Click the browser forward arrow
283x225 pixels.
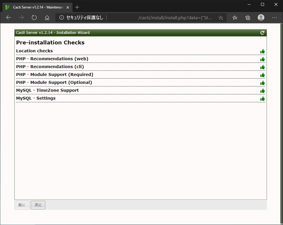[21, 17]
